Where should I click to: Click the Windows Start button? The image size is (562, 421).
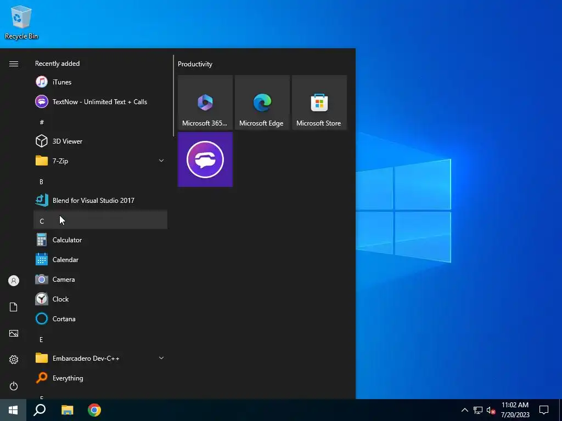13,410
